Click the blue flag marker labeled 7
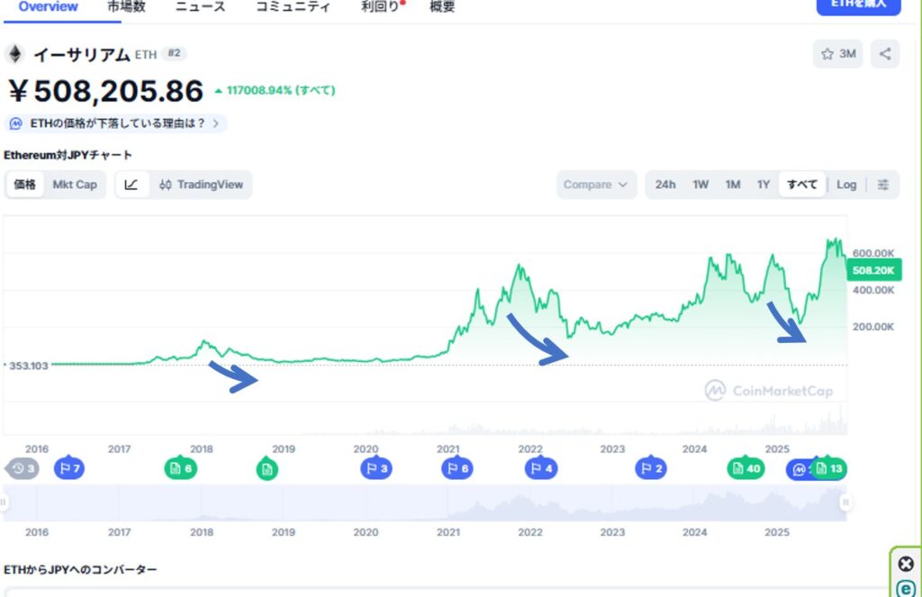Viewport: 922px width, 597px height. (x=68, y=468)
